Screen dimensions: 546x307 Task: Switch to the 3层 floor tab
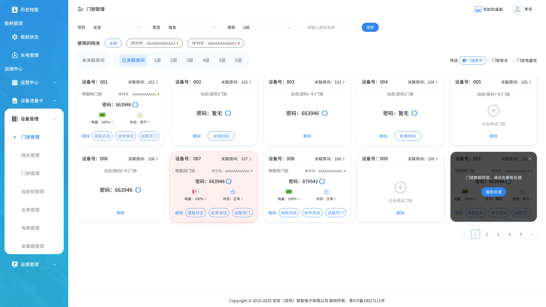coord(190,60)
